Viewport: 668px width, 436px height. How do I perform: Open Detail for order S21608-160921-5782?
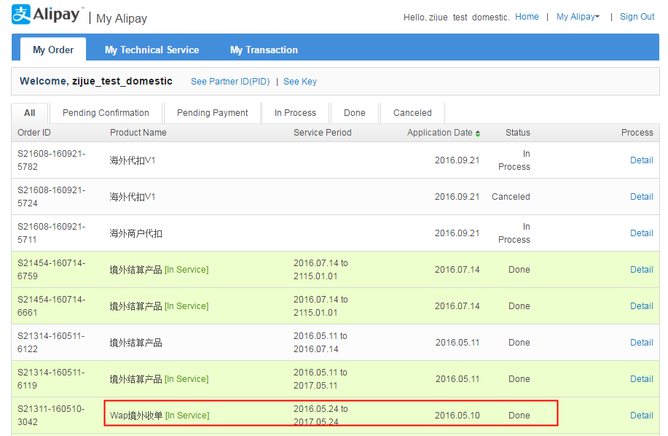pos(642,160)
